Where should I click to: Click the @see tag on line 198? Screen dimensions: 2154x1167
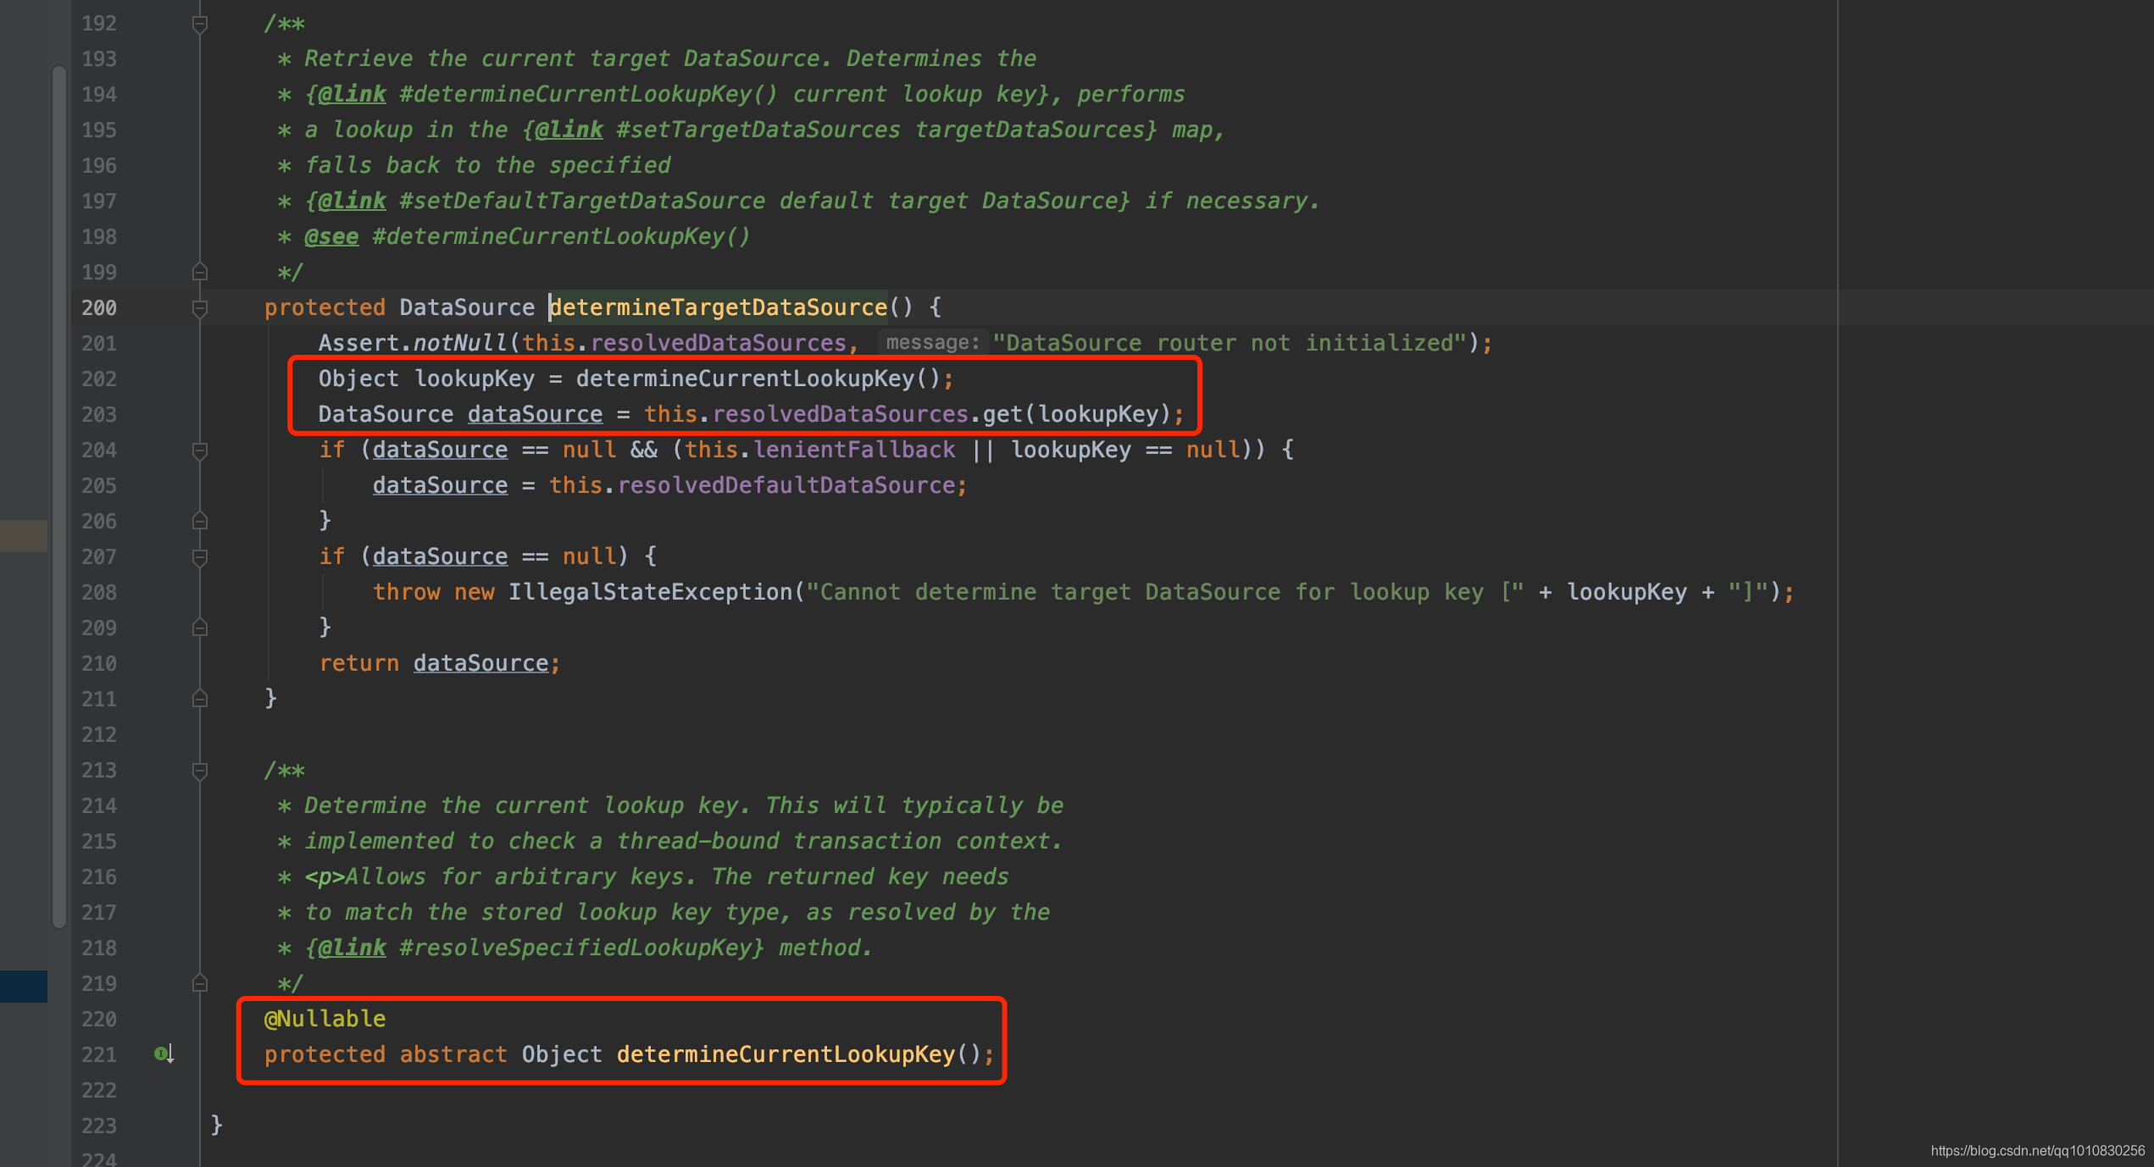pos(331,236)
